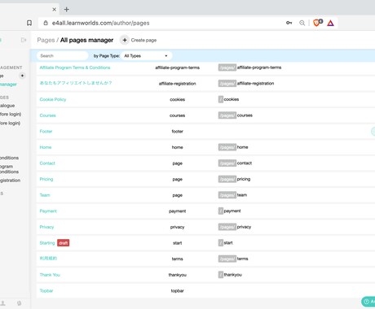This screenshot has height=309, width=375.
Task: Click the zoom magnifier icon in address bar
Action: tap(302, 23)
